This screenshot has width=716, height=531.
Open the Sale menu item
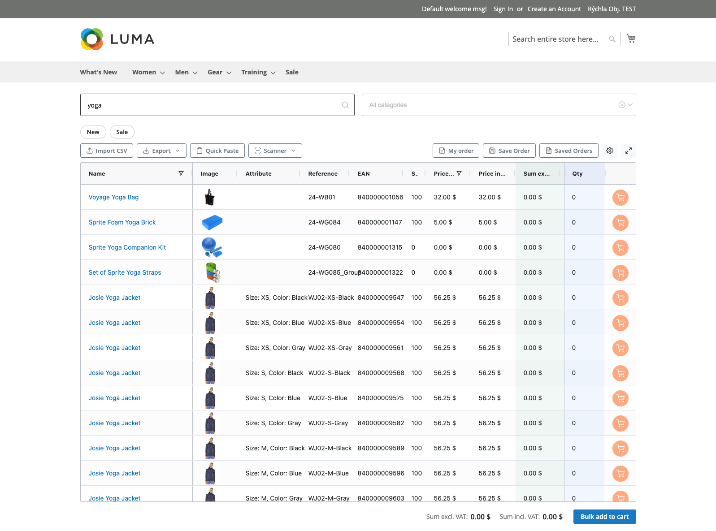click(x=292, y=72)
